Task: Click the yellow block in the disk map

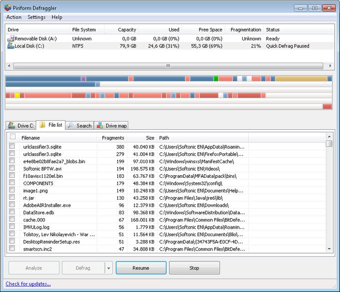Action: [x=17, y=95]
